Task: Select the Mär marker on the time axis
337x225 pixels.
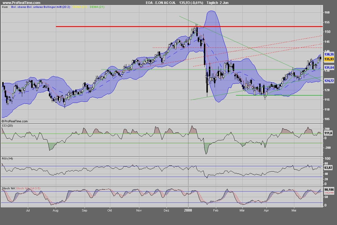Action: click(242, 210)
